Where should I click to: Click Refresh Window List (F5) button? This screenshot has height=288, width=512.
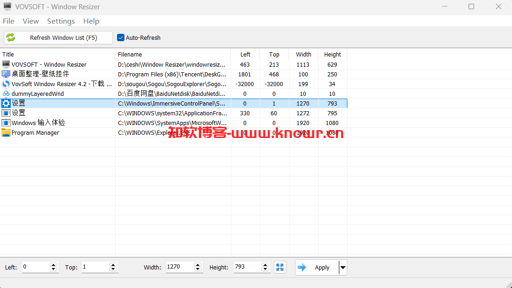coord(58,38)
